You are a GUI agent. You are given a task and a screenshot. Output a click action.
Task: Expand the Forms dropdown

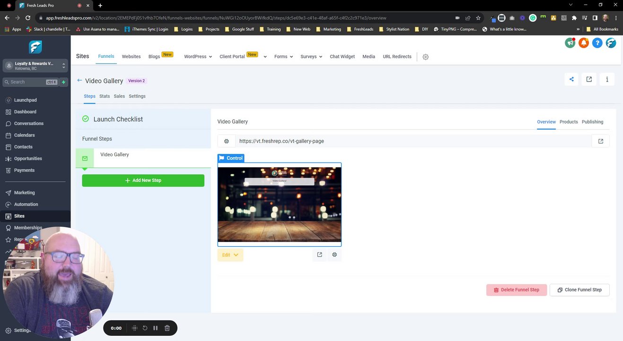[x=283, y=57]
